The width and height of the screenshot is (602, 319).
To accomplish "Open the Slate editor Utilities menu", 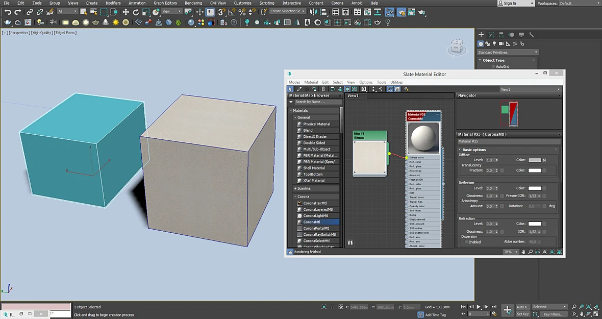I will click(396, 82).
